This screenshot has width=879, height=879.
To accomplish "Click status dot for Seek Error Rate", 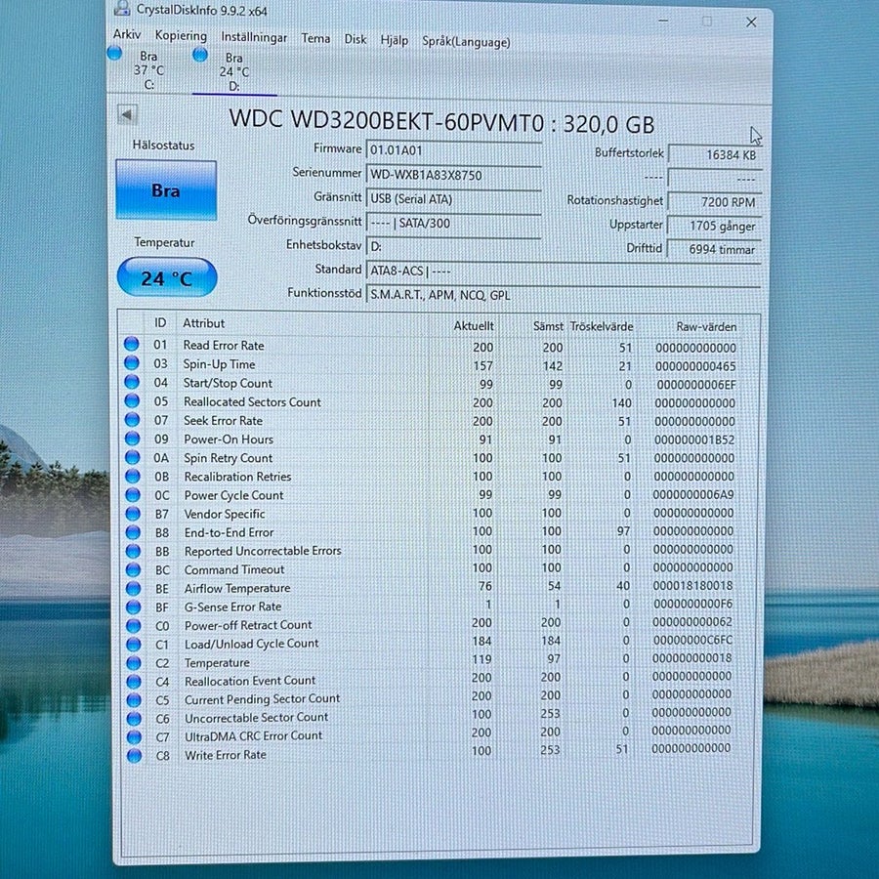I will click(x=132, y=419).
